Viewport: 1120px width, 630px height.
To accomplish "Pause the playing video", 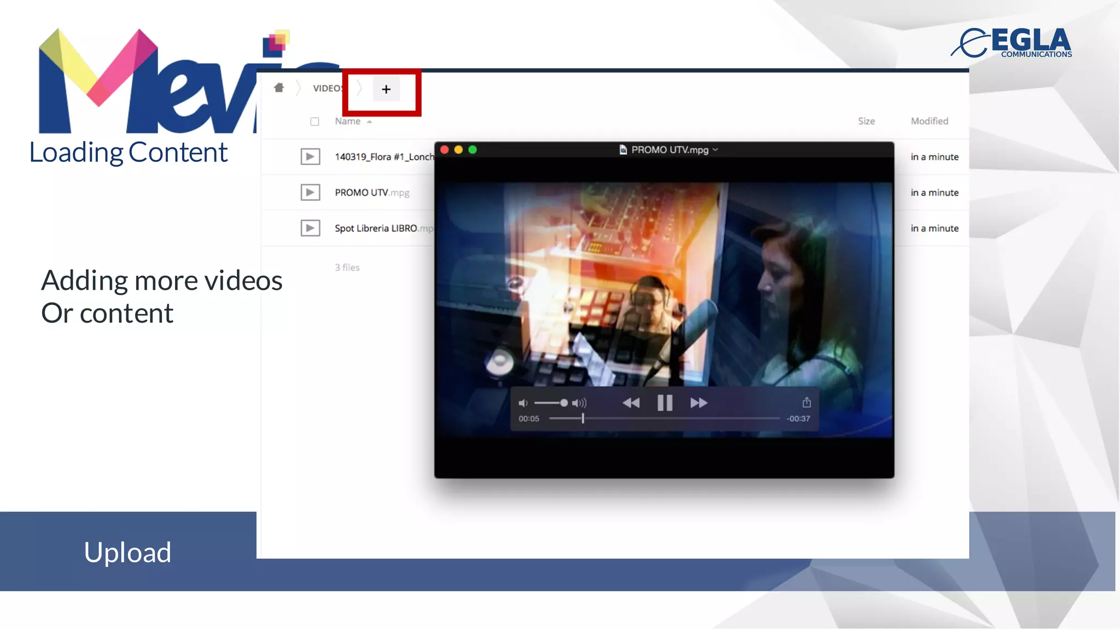I will (664, 403).
